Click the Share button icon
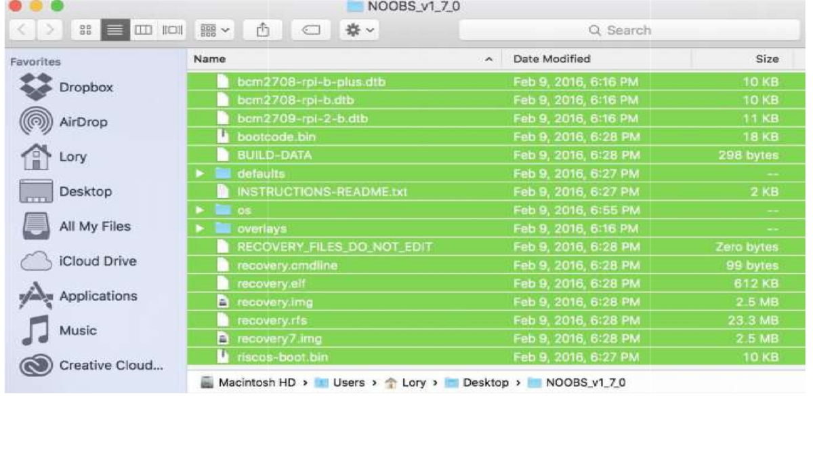The image size is (813, 453). (x=263, y=31)
